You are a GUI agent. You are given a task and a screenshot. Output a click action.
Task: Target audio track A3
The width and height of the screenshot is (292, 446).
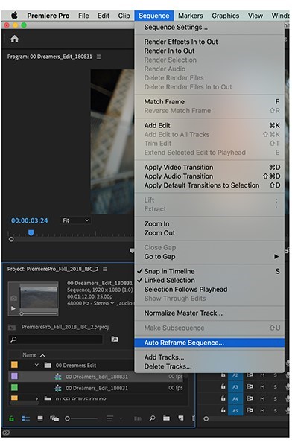click(x=235, y=387)
